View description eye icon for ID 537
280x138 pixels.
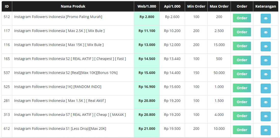[x=265, y=74]
